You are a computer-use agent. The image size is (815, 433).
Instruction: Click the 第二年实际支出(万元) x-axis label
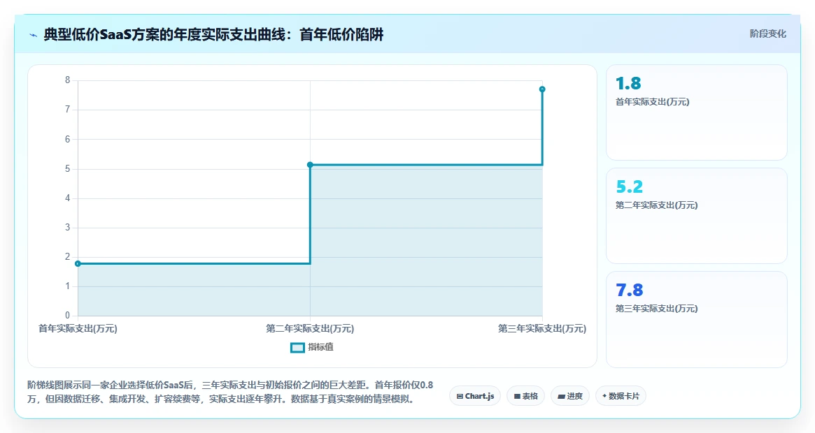point(310,329)
